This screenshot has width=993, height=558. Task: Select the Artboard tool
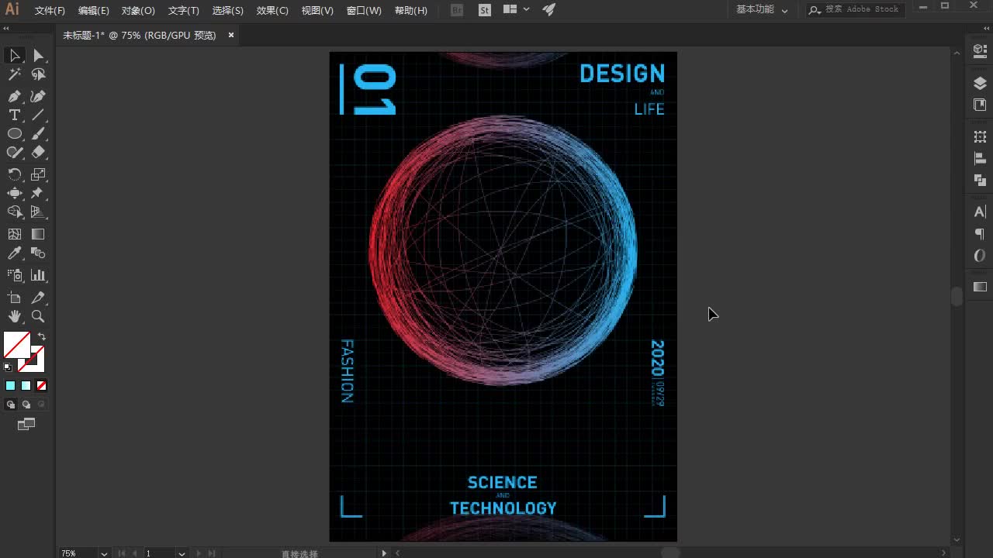(15, 298)
